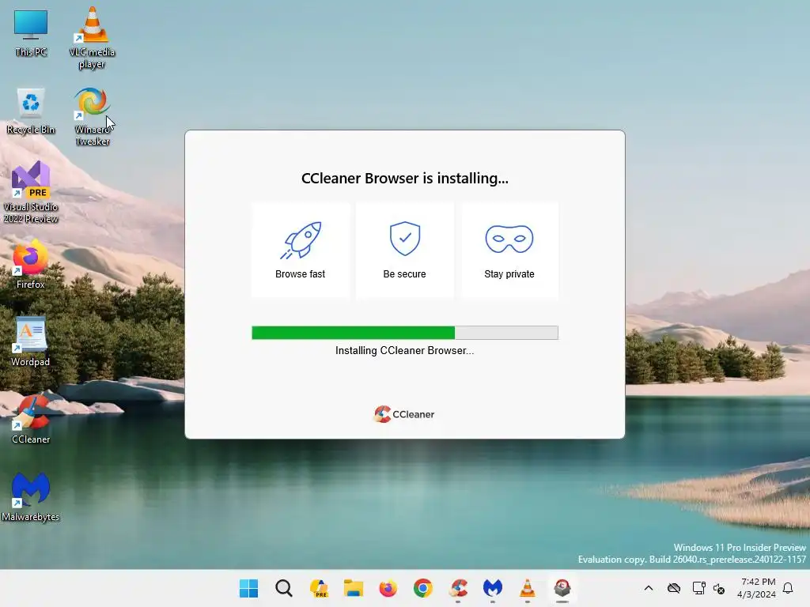810x607 pixels.
Task: Open taskbar Search
Action: (x=284, y=588)
